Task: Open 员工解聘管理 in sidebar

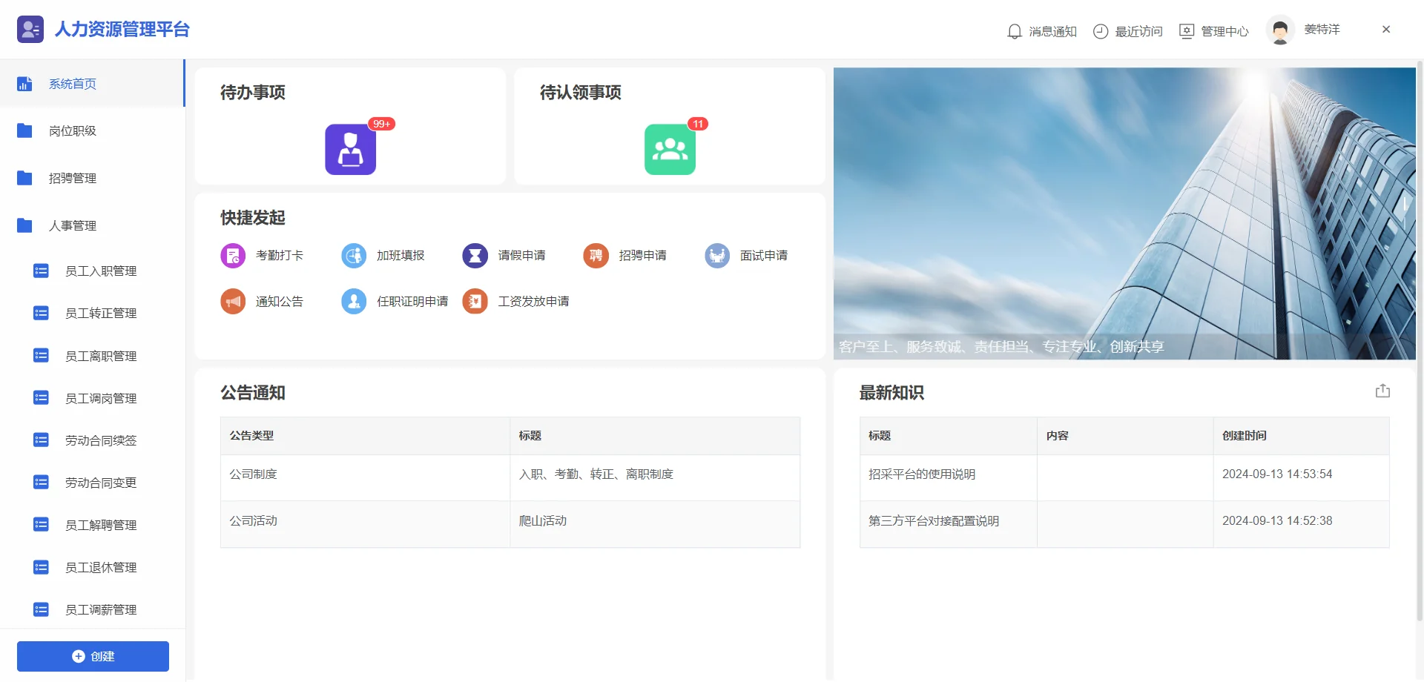Action: click(92, 526)
